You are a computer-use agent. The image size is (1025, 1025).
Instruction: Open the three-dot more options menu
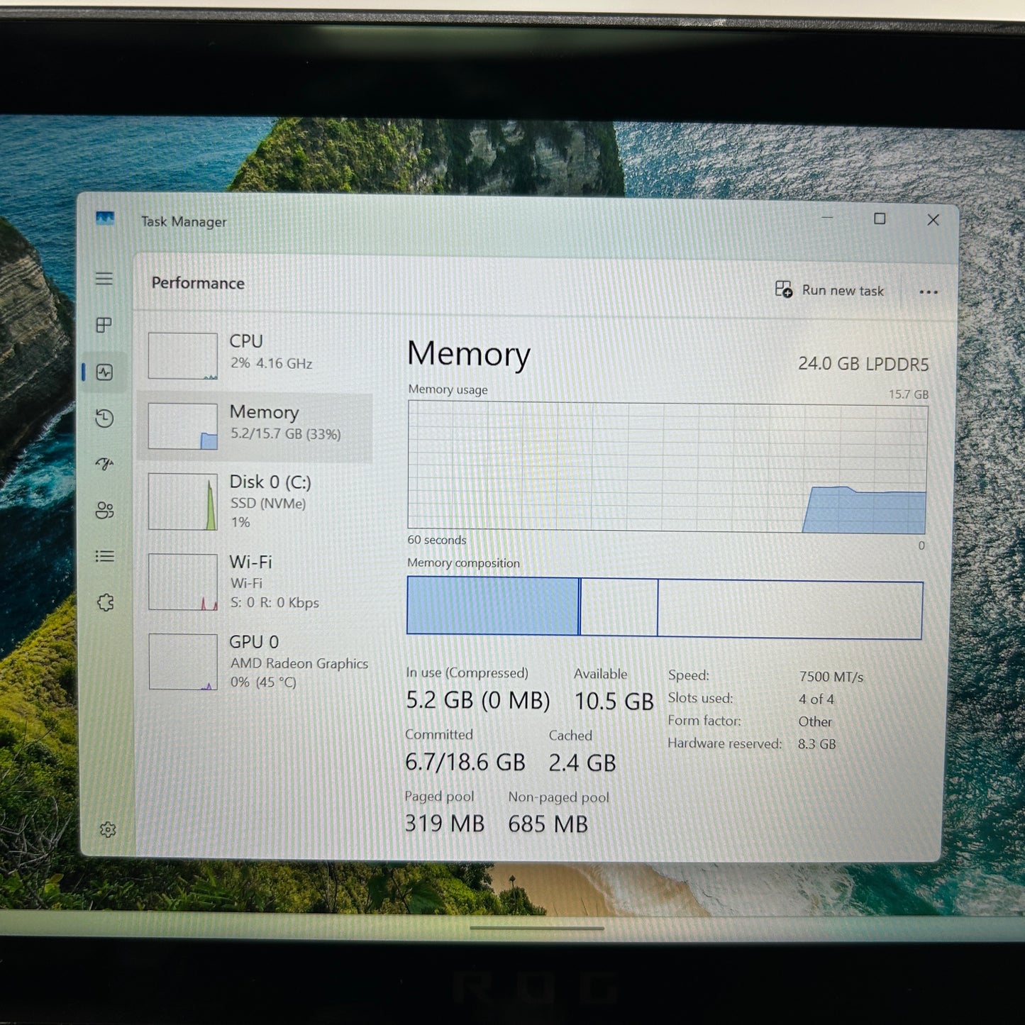coord(929,292)
